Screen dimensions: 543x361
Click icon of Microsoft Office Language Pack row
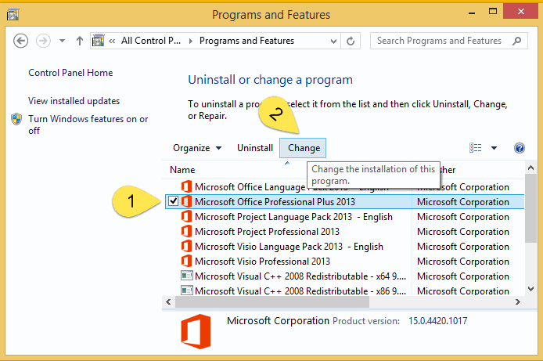tap(186, 186)
